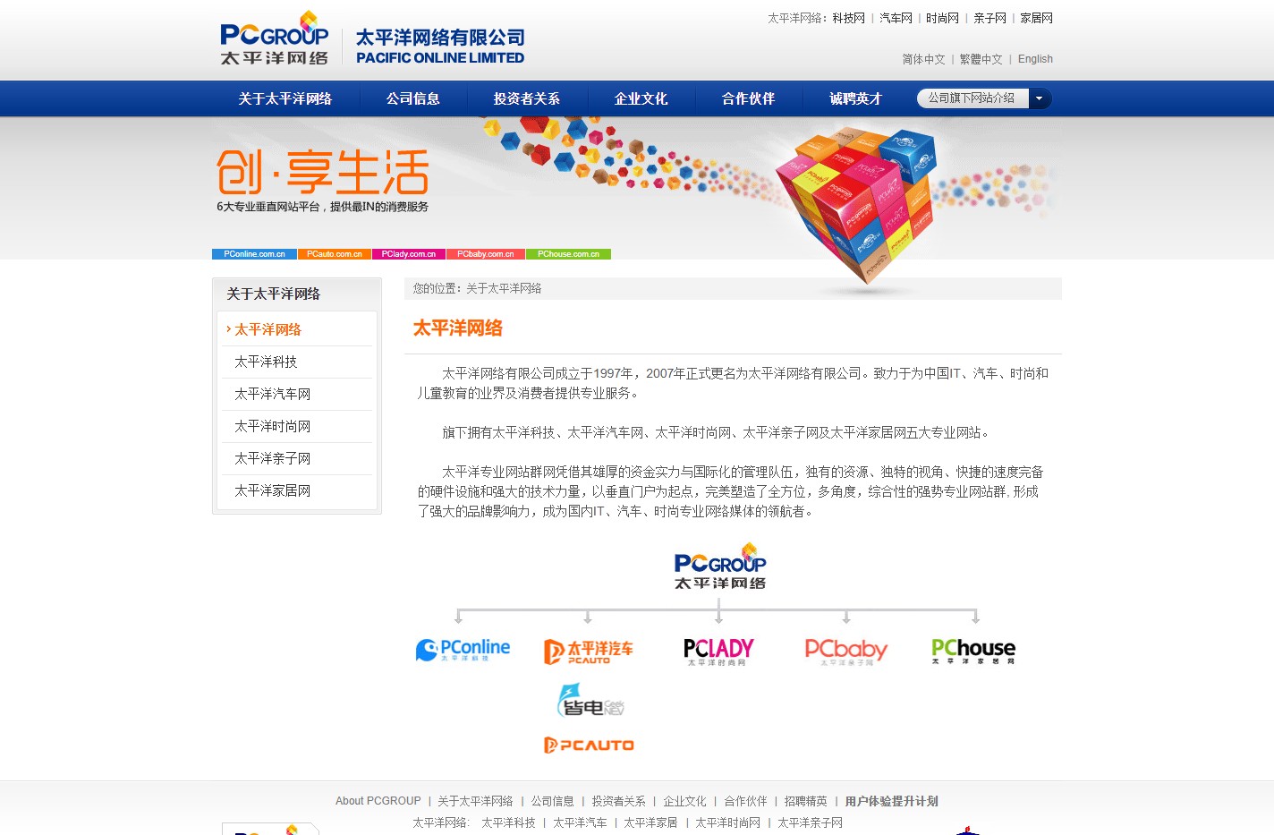Viewport: 1274px width, 835px height.
Task: Go to 科技网 top link
Action: pos(849,18)
